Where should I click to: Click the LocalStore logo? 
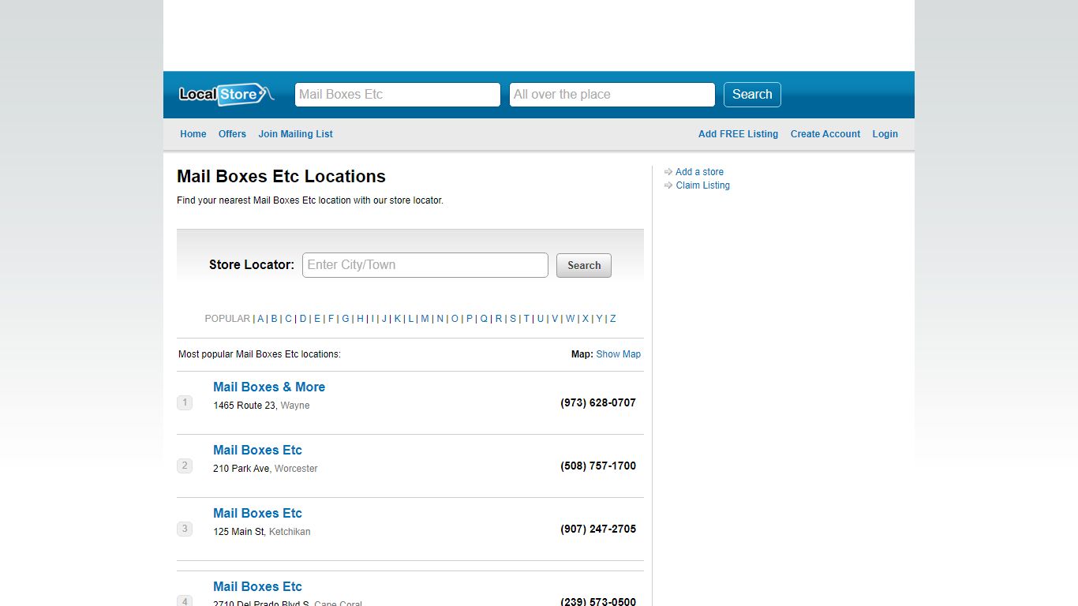(226, 94)
